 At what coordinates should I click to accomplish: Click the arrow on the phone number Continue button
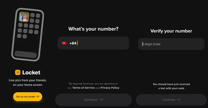101,99
